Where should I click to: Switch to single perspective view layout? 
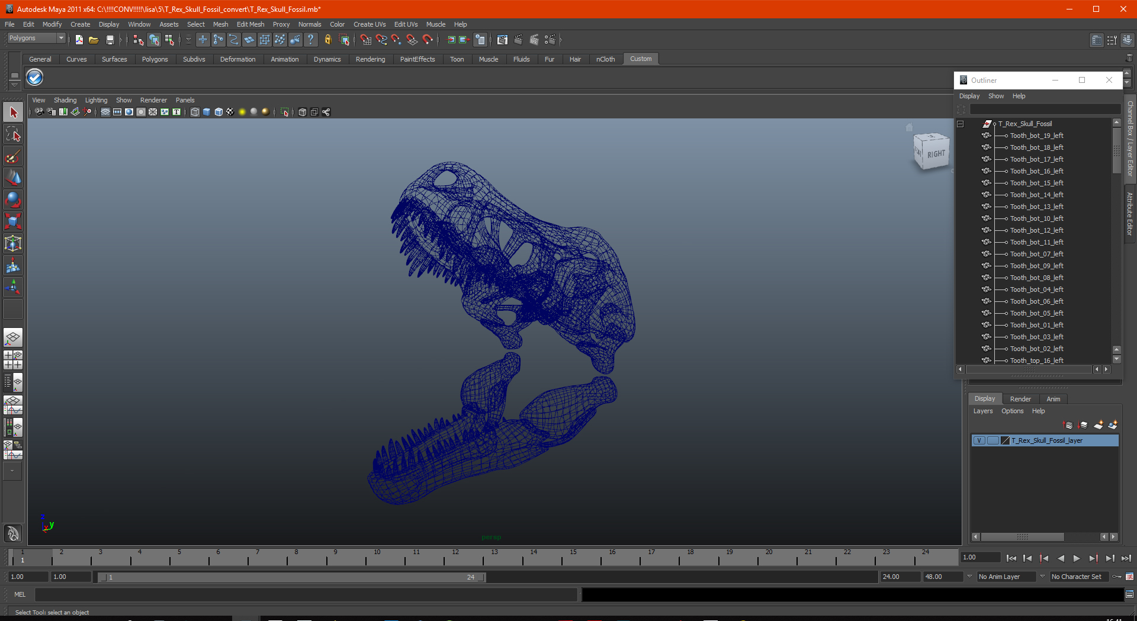[13, 338]
